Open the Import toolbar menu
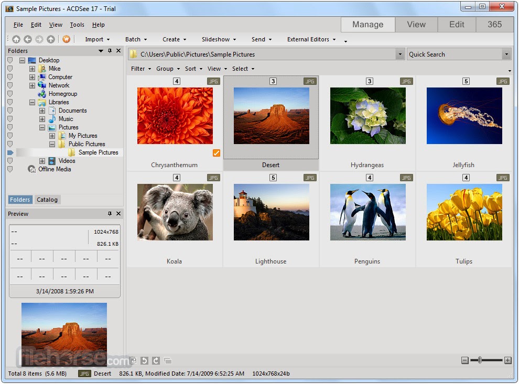 click(x=98, y=39)
